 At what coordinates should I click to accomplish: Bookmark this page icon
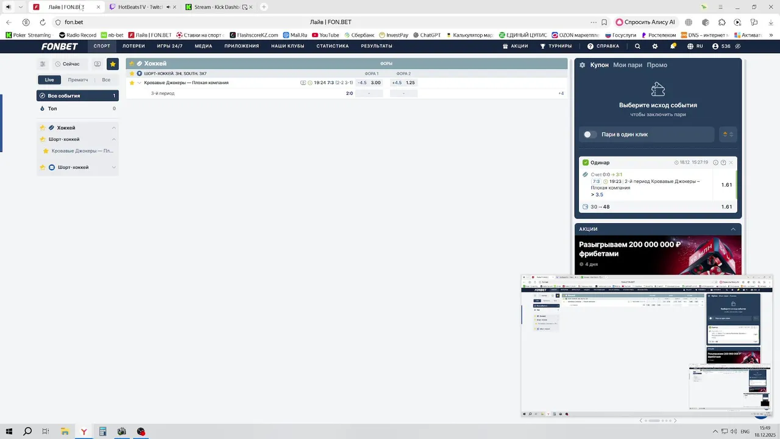pyautogui.click(x=604, y=23)
